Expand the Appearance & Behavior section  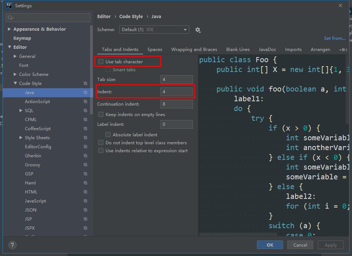[x=9, y=29]
